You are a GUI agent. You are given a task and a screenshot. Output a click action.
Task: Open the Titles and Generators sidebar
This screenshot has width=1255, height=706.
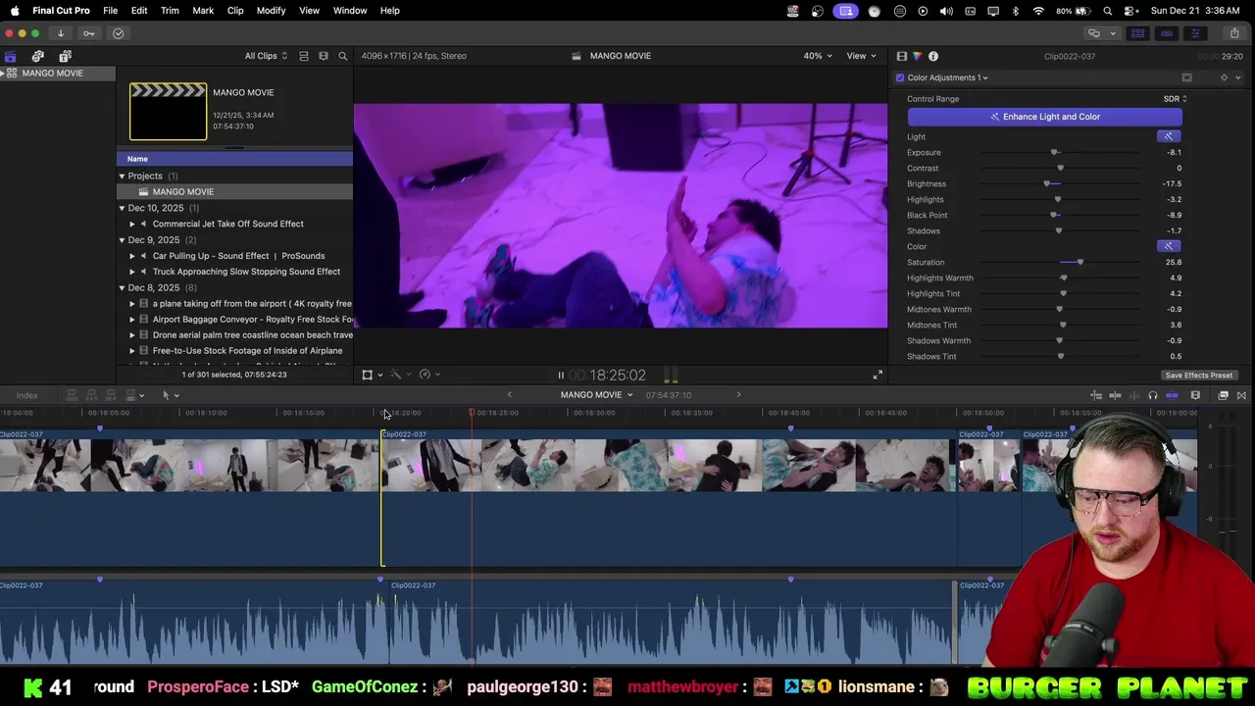(x=66, y=56)
